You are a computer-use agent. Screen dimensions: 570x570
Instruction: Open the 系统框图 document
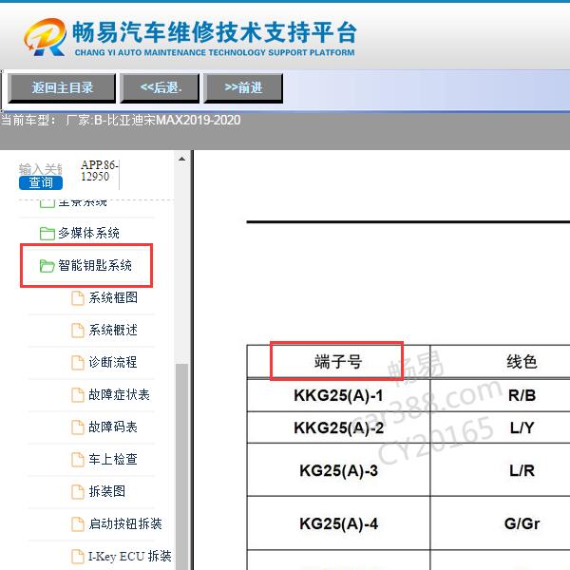pyautogui.click(x=113, y=297)
